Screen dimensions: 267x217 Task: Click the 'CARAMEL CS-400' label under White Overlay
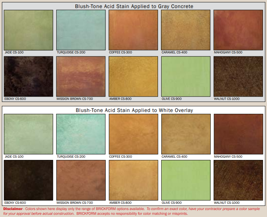[174, 157]
